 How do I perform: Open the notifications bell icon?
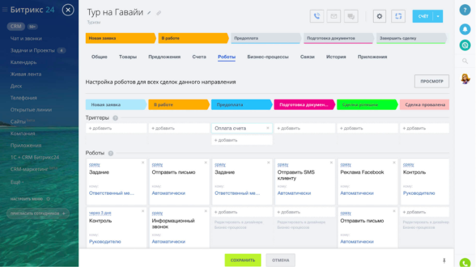tap(465, 29)
